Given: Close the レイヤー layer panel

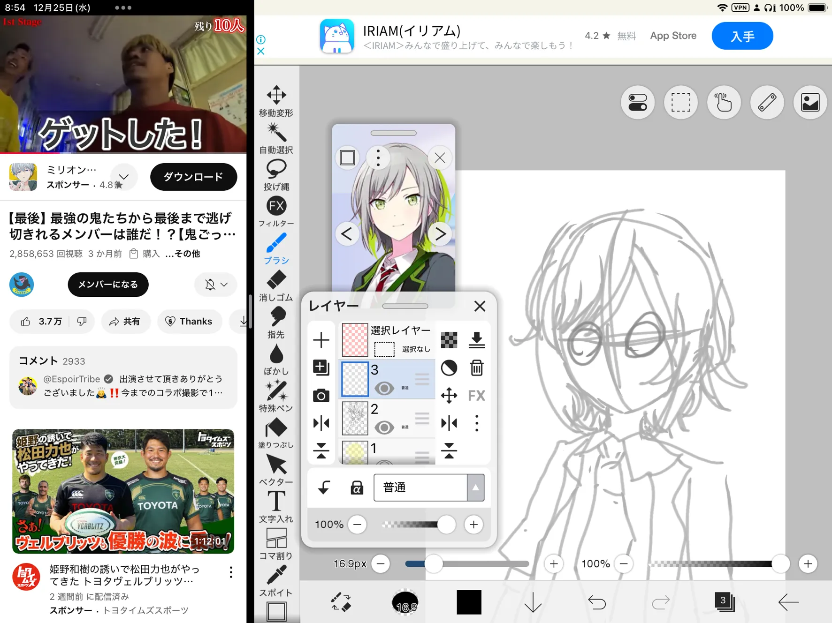Looking at the screenshot, I should 479,307.
